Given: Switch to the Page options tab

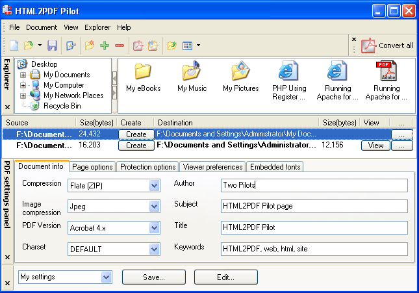Looking at the screenshot, I should pos(92,167).
